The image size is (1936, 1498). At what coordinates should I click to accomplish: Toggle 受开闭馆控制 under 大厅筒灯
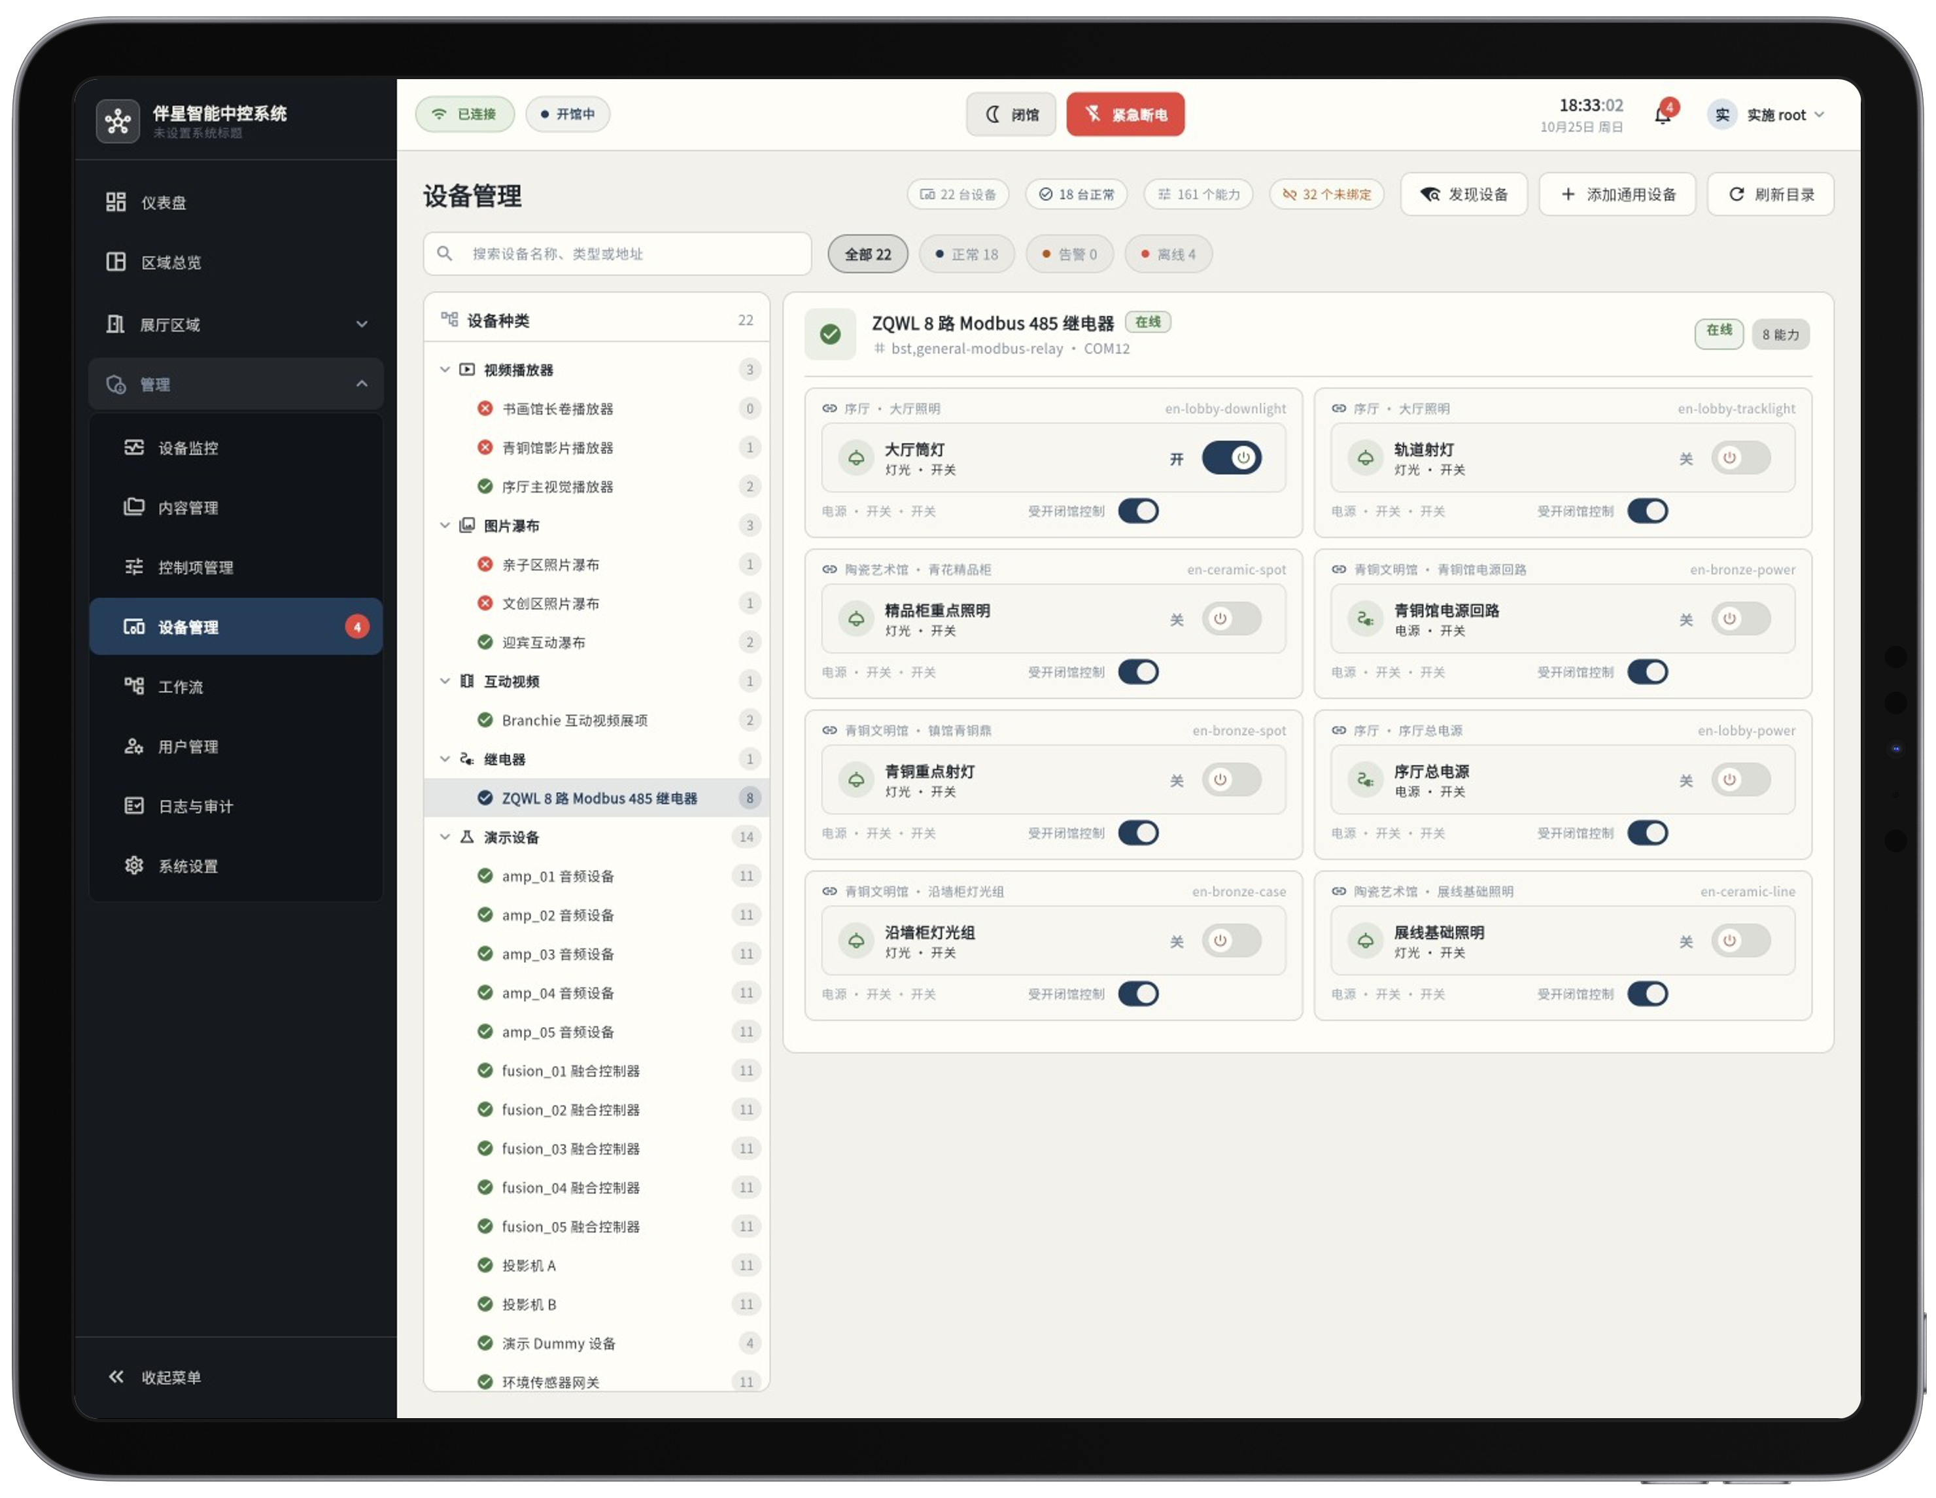coord(1138,512)
